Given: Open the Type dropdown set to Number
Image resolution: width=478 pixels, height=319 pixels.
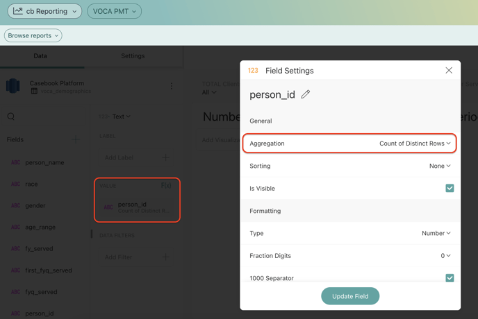Looking at the screenshot, I should click(x=436, y=233).
